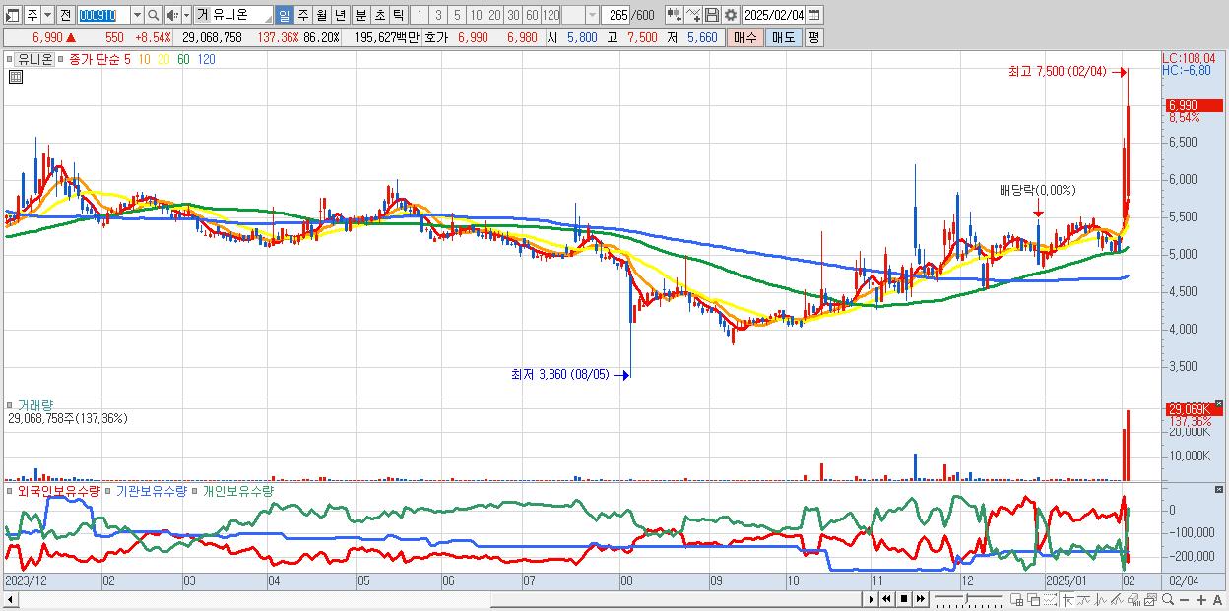Viewport: 1229px width, 611px height.
Task: Click the save chart floppy disk icon
Action: pyautogui.click(x=711, y=15)
